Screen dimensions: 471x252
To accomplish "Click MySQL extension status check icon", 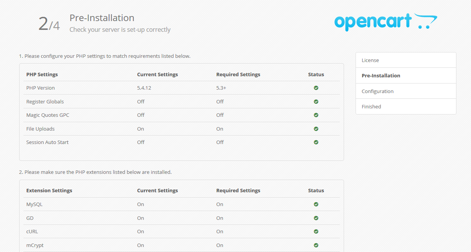I will click(x=316, y=204).
